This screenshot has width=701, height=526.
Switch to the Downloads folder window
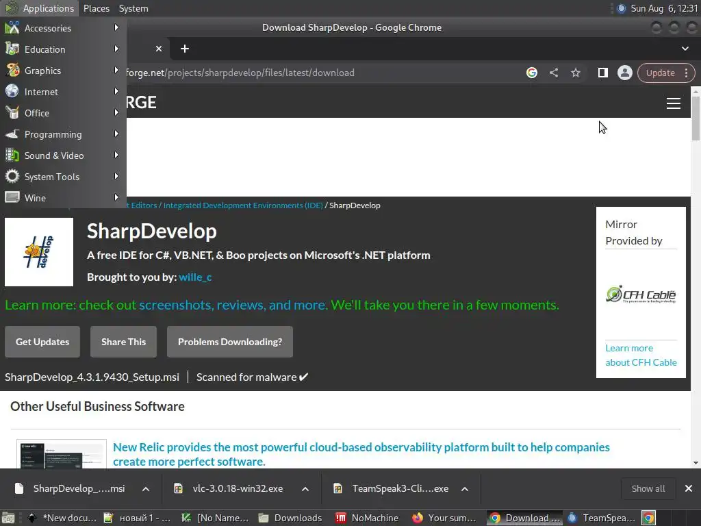(x=290, y=518)
